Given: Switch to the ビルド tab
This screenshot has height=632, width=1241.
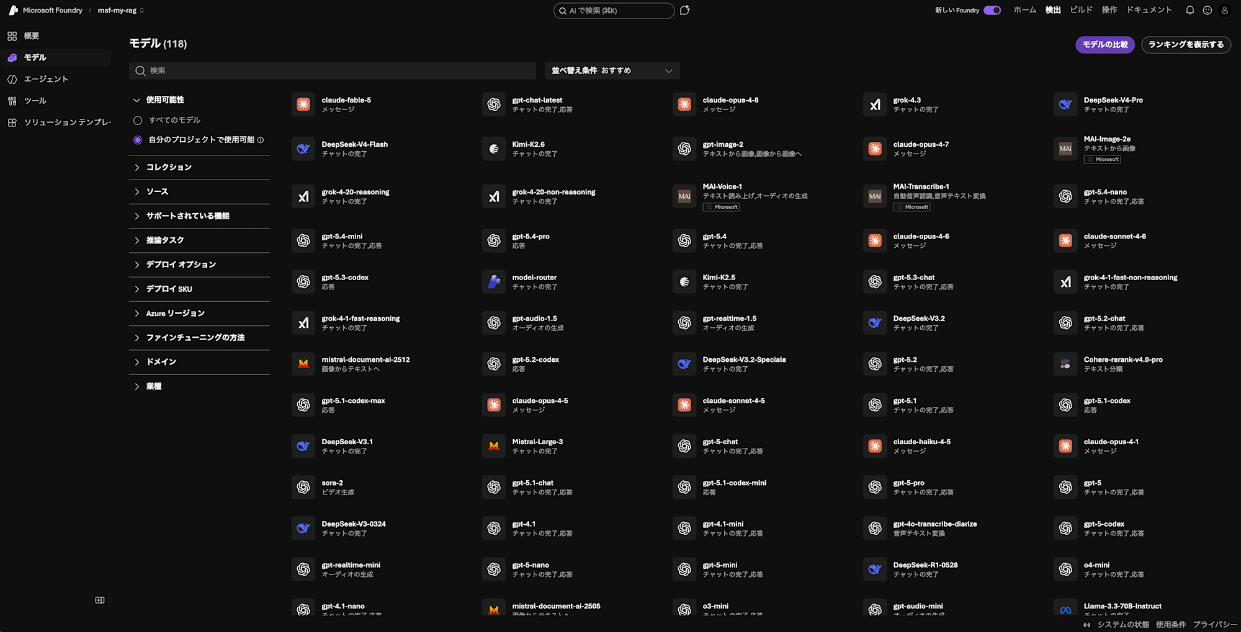Looking at the screenshot, I should 1081,10.
